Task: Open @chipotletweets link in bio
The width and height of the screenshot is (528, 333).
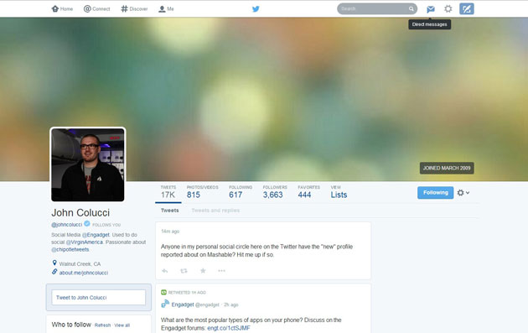Action: point(70,249)
